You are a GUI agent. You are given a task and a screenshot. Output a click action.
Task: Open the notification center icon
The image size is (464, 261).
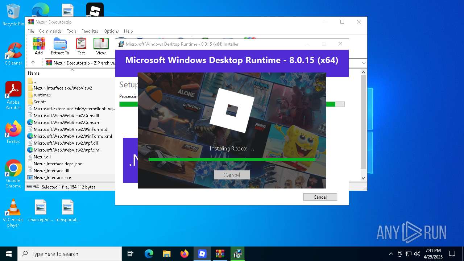tap(452, 254)
